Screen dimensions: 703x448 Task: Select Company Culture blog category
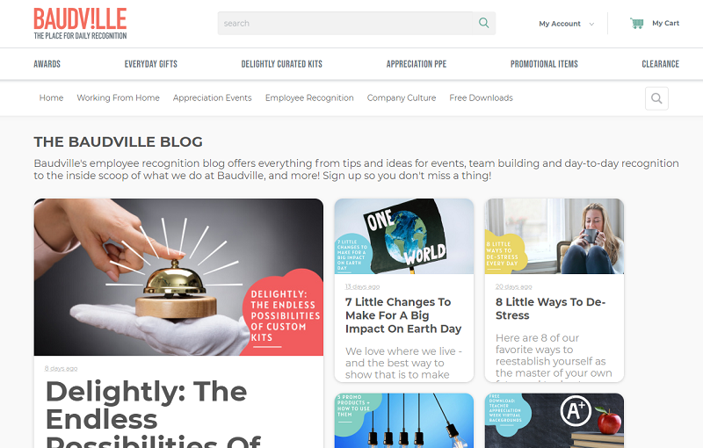[x=402, y=98]
